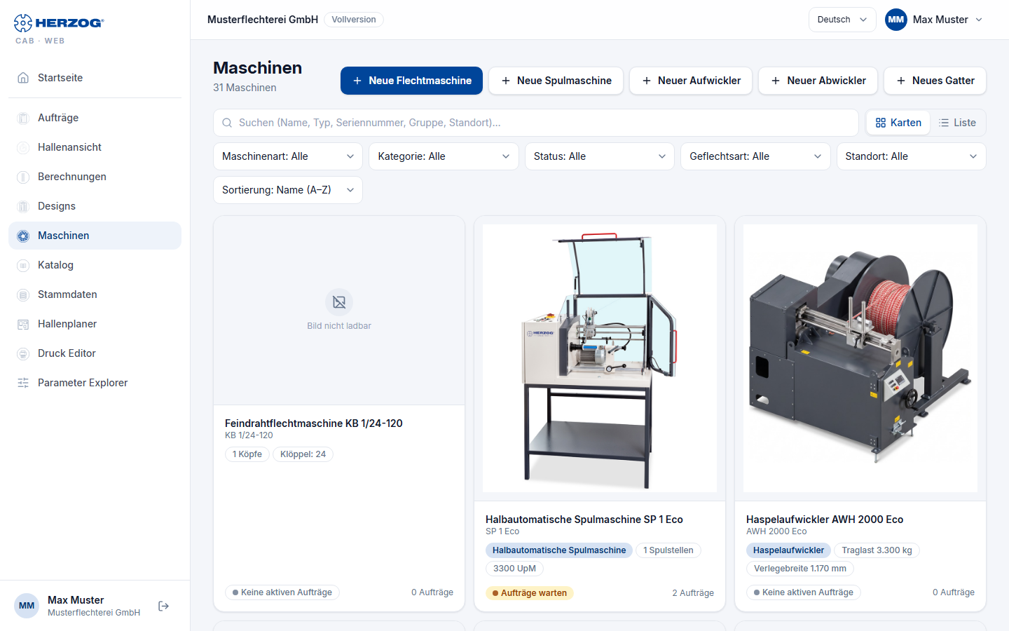Go to Startseite in the sidebar
Screen dimensions: 1009x631
click(x=95, y=78)
